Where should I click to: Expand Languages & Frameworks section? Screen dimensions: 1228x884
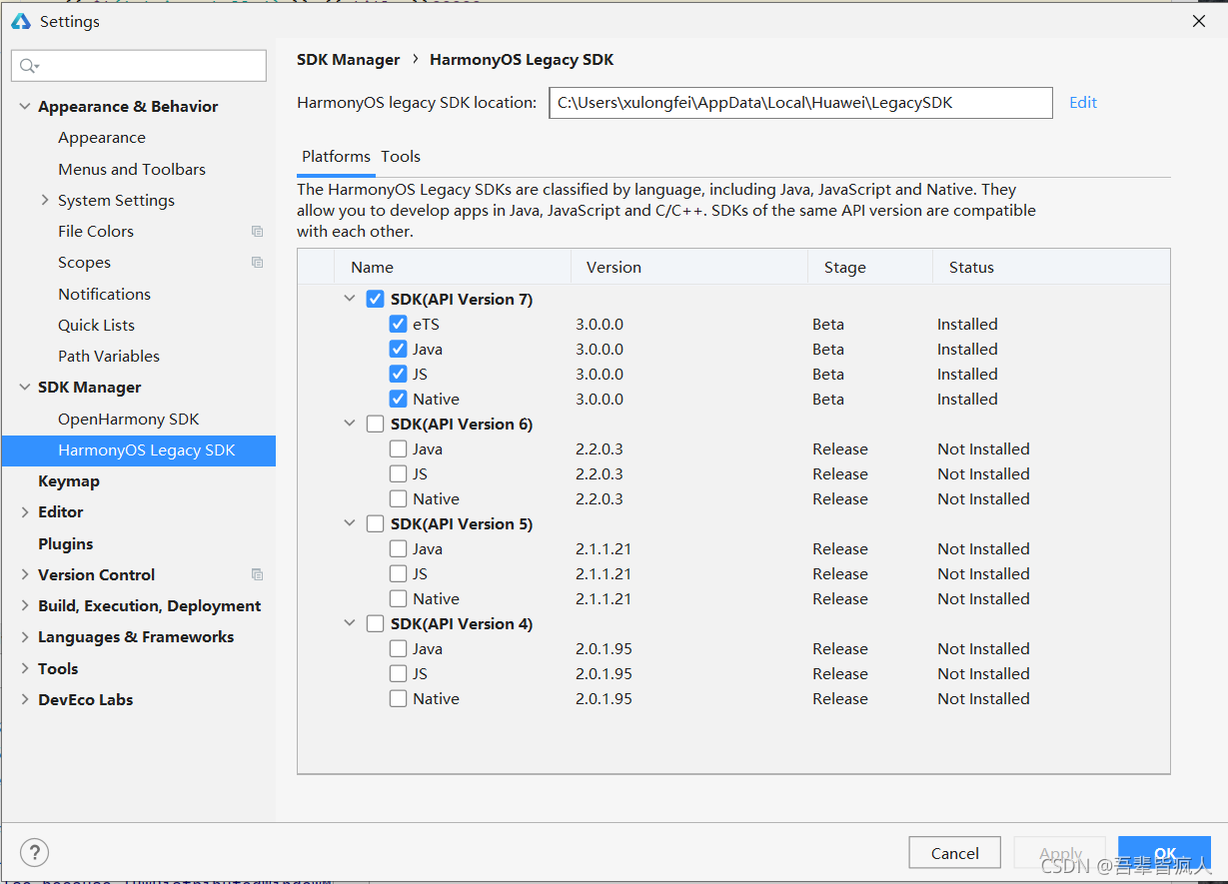pyautogui.click(x=25, y=637)
